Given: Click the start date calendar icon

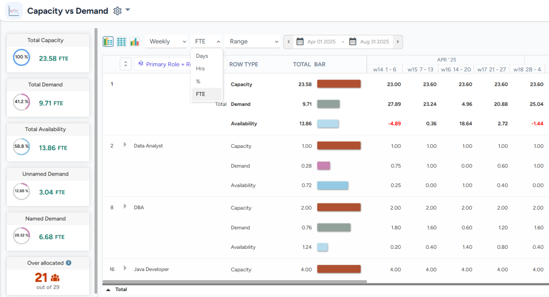Looking at the screenshot, I should click(300, 42).
